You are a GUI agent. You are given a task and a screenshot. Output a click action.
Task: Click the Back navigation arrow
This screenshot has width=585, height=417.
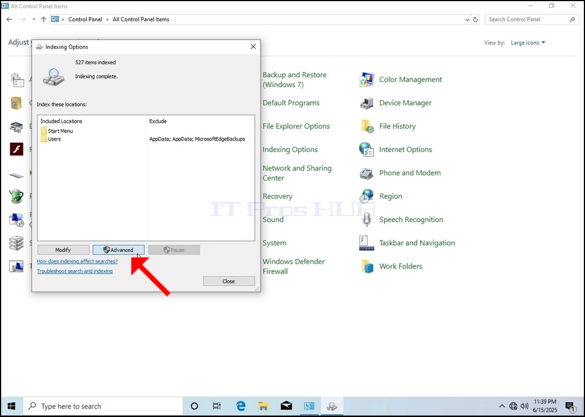pos(9,19)
